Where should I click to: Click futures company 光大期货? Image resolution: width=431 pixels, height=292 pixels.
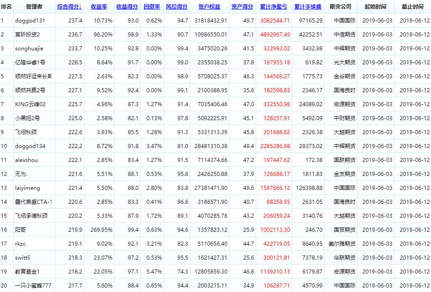point(344,63)
